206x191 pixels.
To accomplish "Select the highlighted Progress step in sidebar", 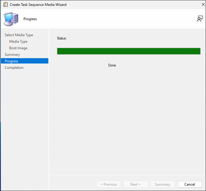I will (12, 61).
